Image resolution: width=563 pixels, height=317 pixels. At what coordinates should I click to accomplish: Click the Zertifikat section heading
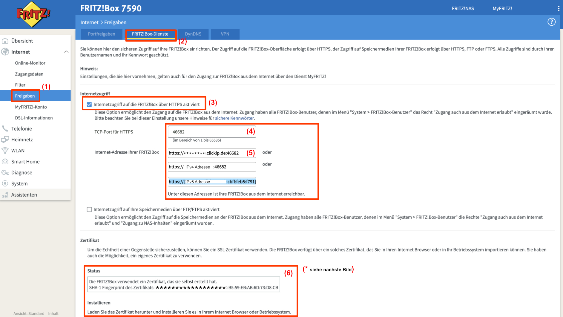coord(90,241)
